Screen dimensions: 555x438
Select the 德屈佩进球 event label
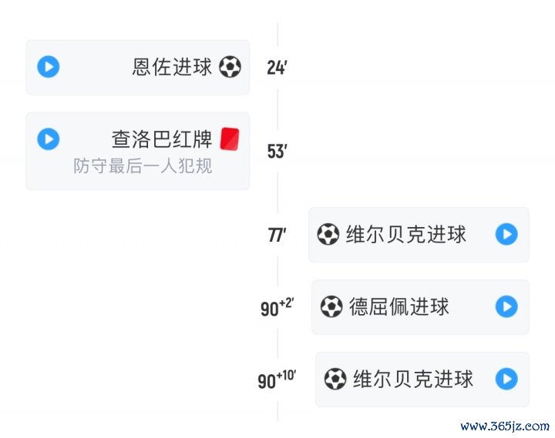(x=399, y=307)
